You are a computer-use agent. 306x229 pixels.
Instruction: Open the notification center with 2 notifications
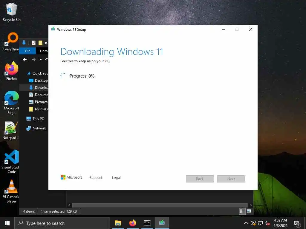(297, 224)
